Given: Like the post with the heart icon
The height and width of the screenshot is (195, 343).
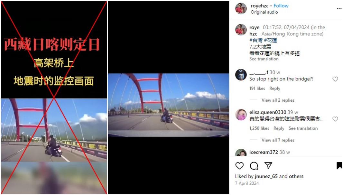Looking at the screenshot, I should click(x=239, y=166).
